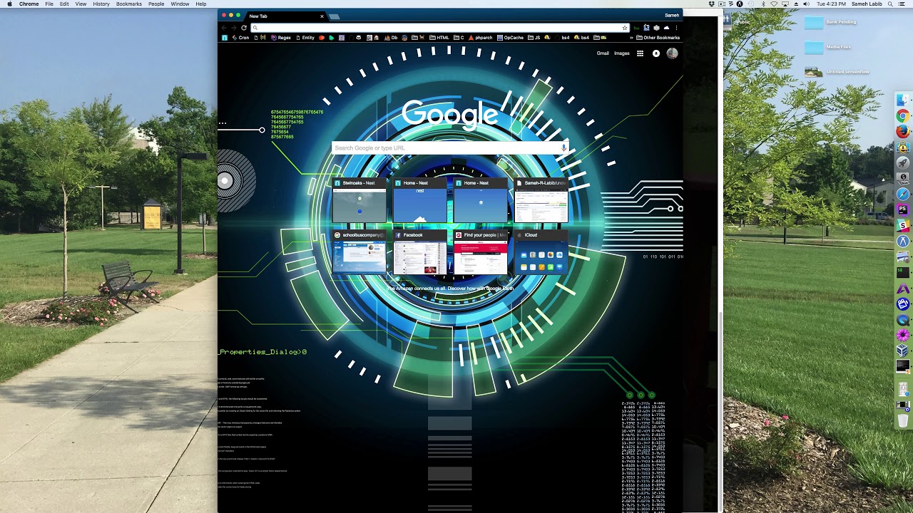Open a new tab button
Screen dimensions: 913x513
(335, 16)
